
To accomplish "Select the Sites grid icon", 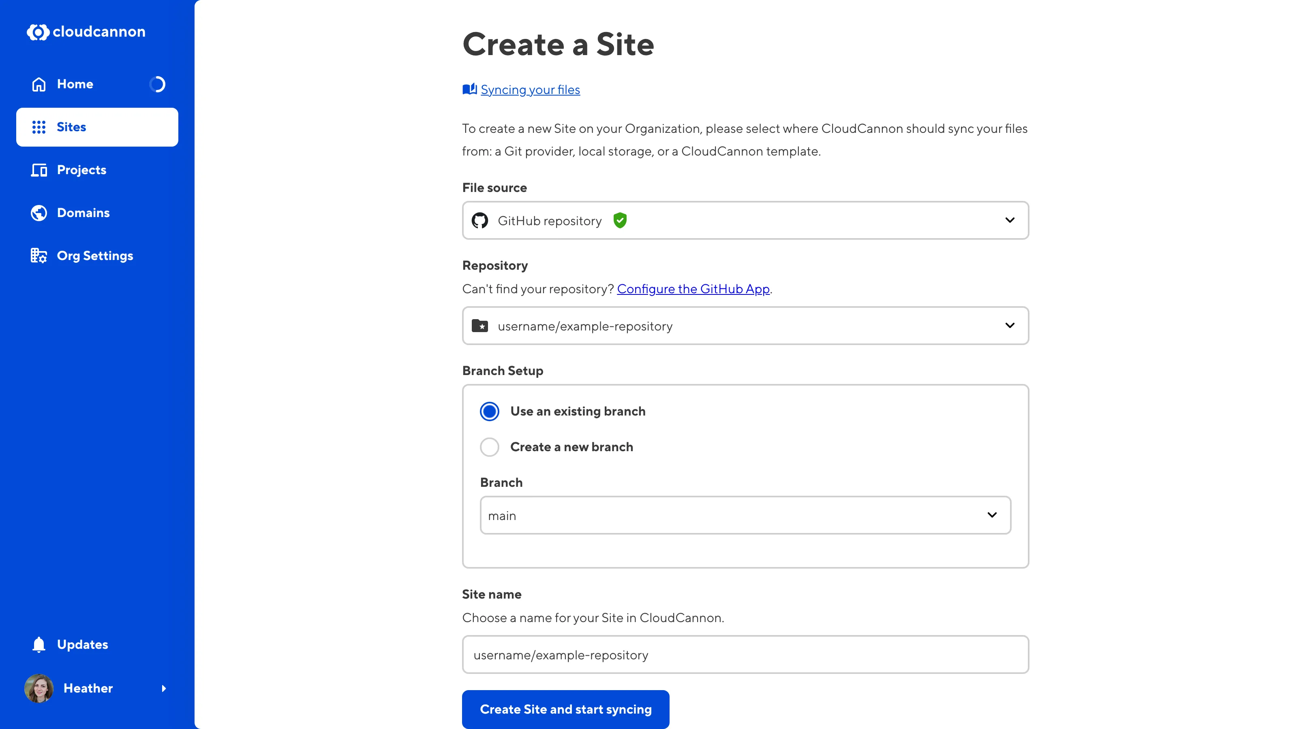I will pyautogui.click(x=38, y=127).
